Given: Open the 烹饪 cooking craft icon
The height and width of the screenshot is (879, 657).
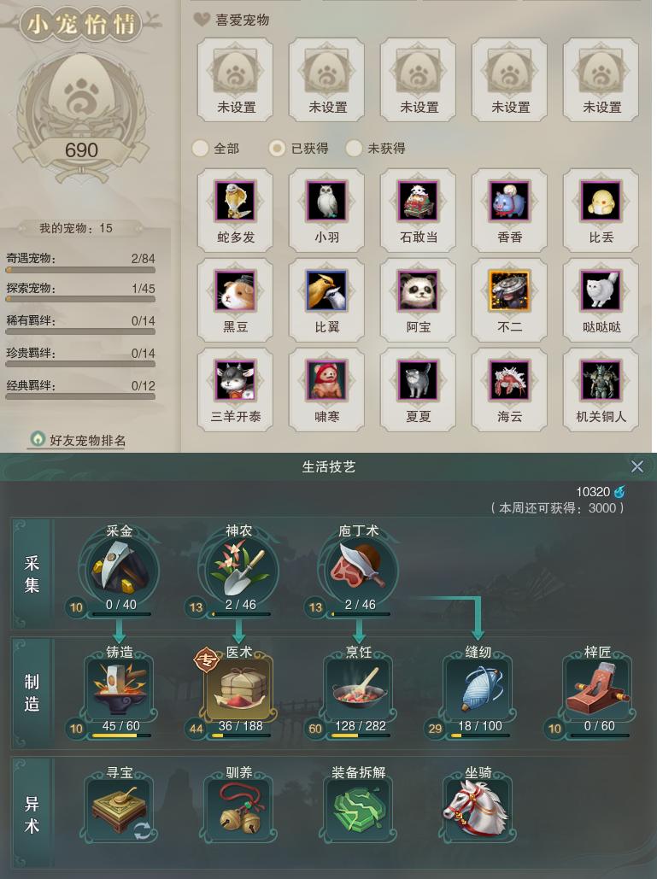Looking at the screenshot, I should click(x=358, y=690).
